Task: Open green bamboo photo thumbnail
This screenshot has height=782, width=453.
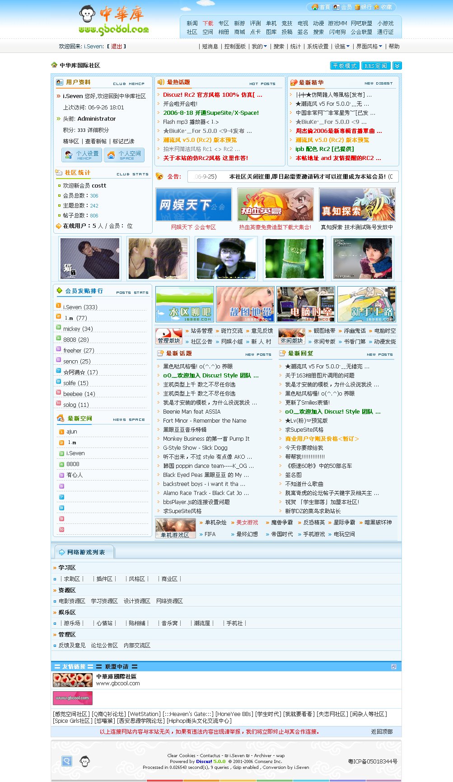Action: click(x=294, y=259)
